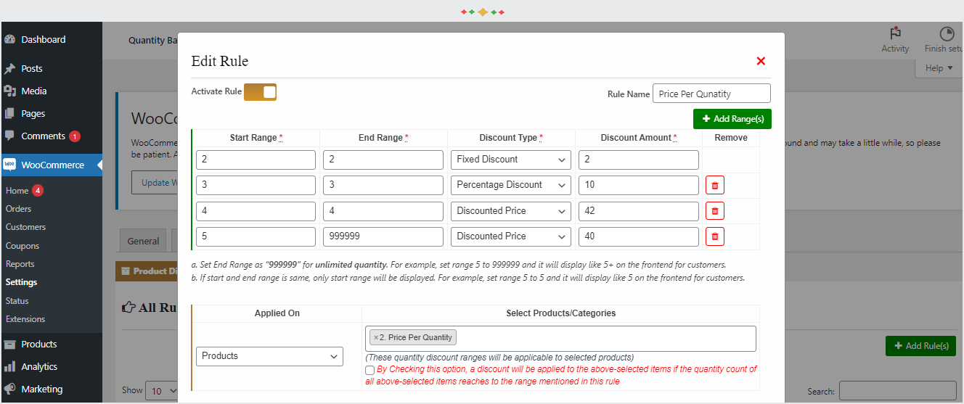Click the Start Range field containing 2
Viewport: 964px width, 404px height.
[256, 160]
